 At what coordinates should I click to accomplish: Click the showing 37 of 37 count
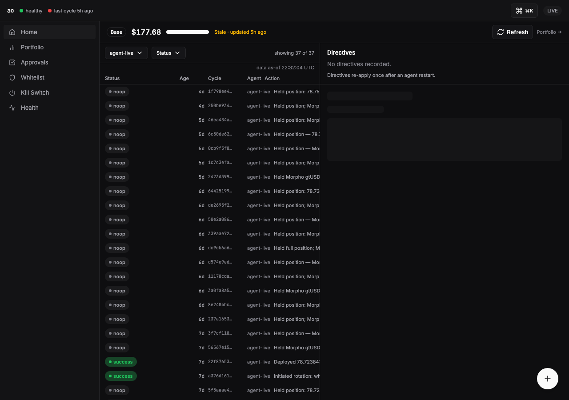[x=294, y=53]
